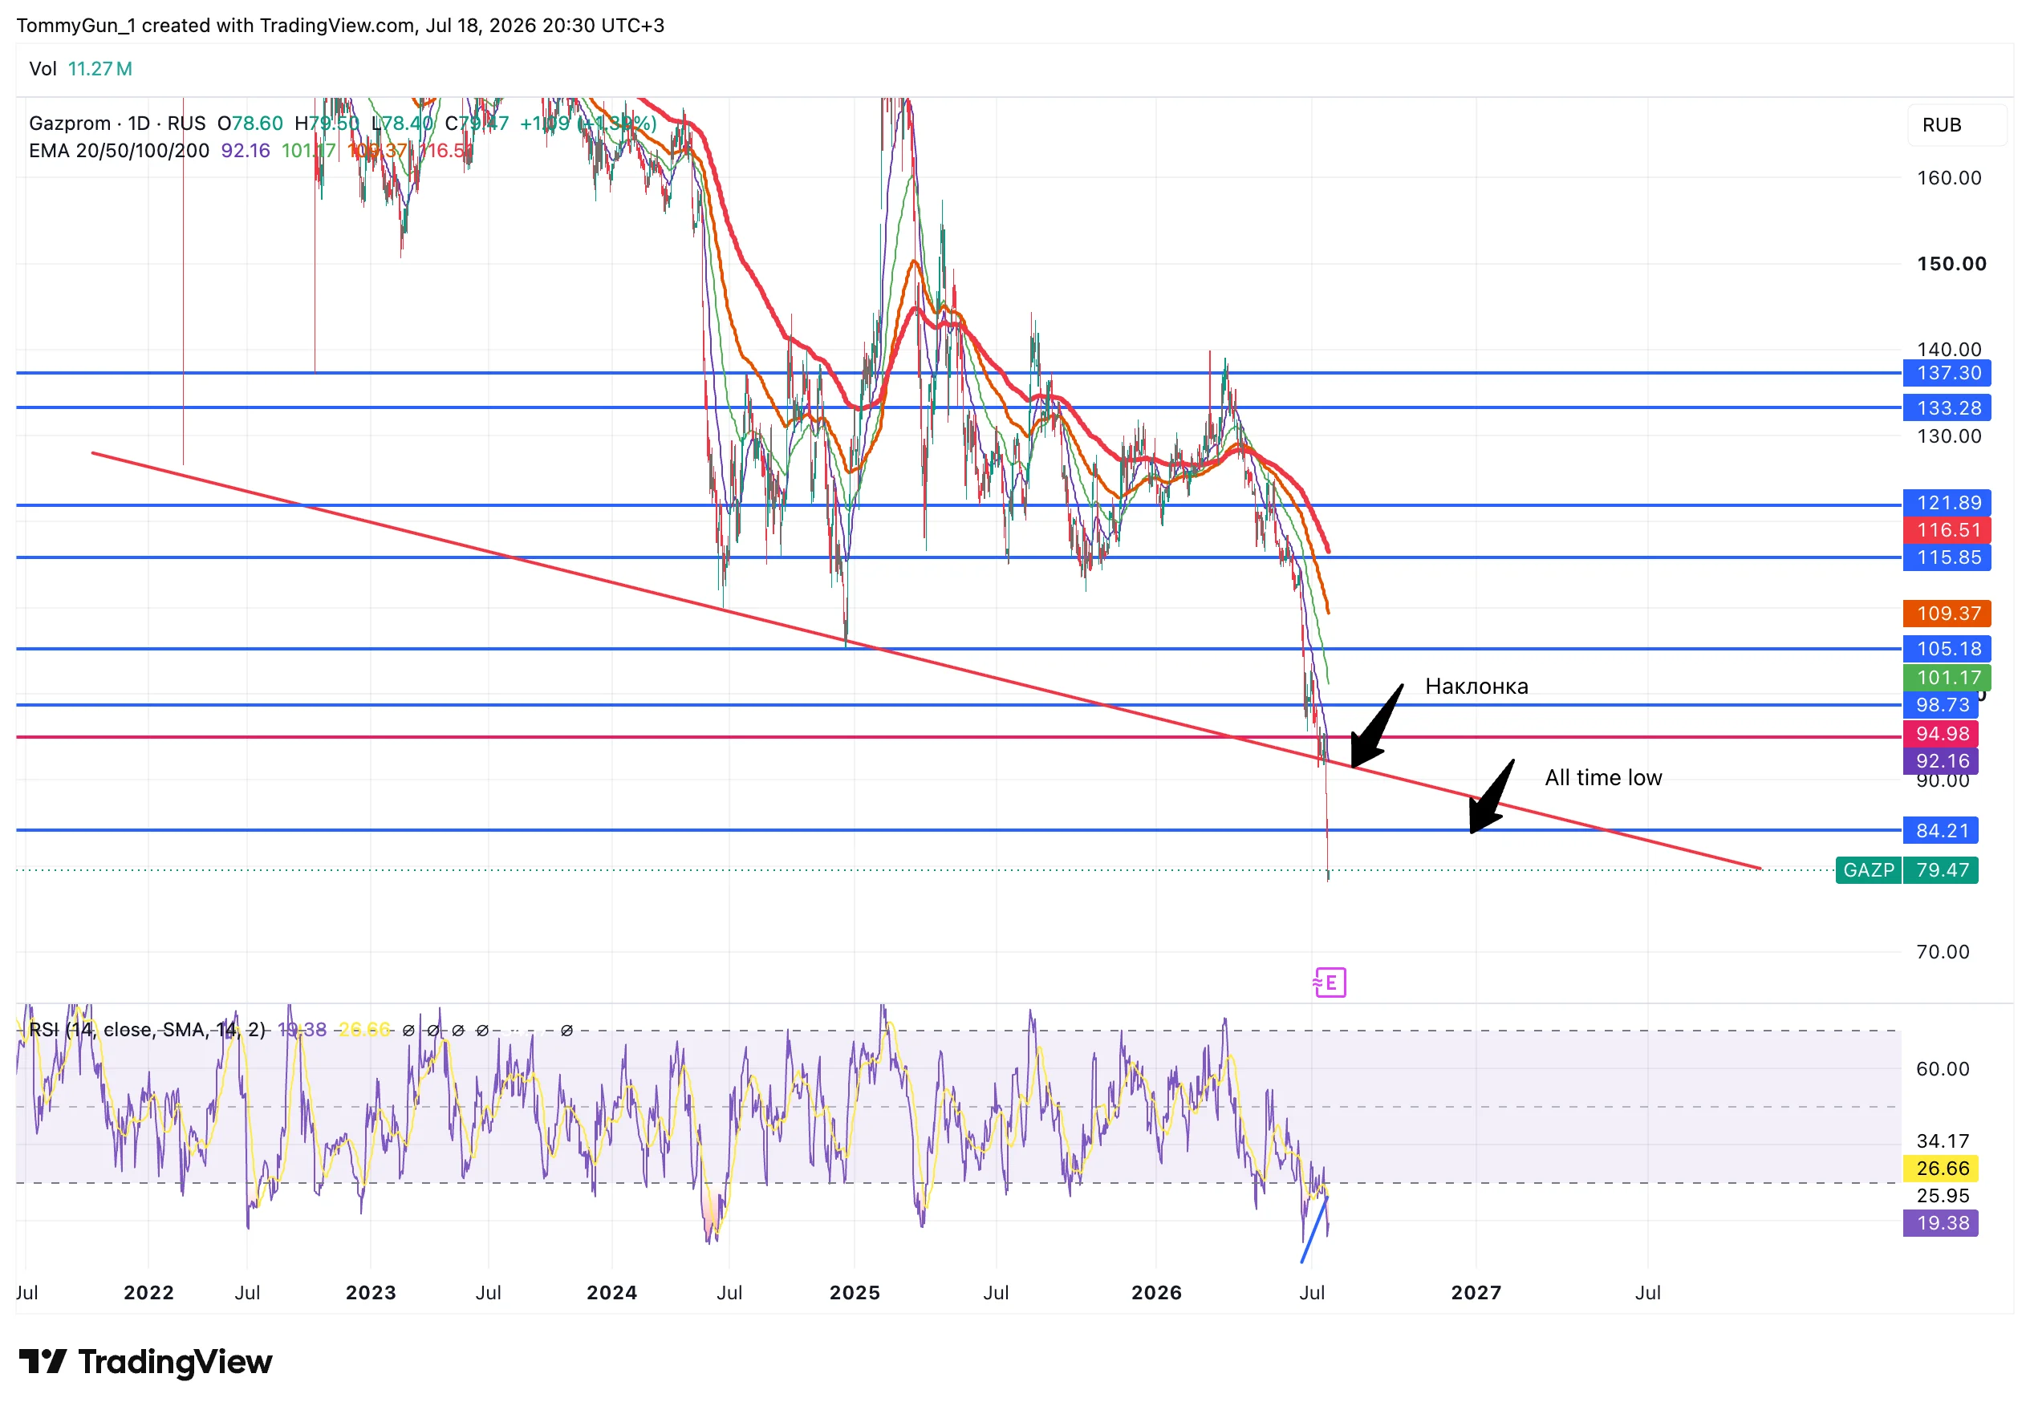This screenshot has width=2030, height=1410.
Task: Select the EMA 20/50/100/200 indicator legend
Action: tap(119, 150)
